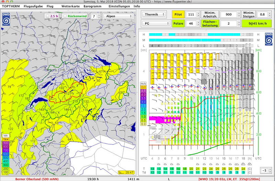Click the 100 km legend swatch
275x181 pixels.
click(5, 172)
